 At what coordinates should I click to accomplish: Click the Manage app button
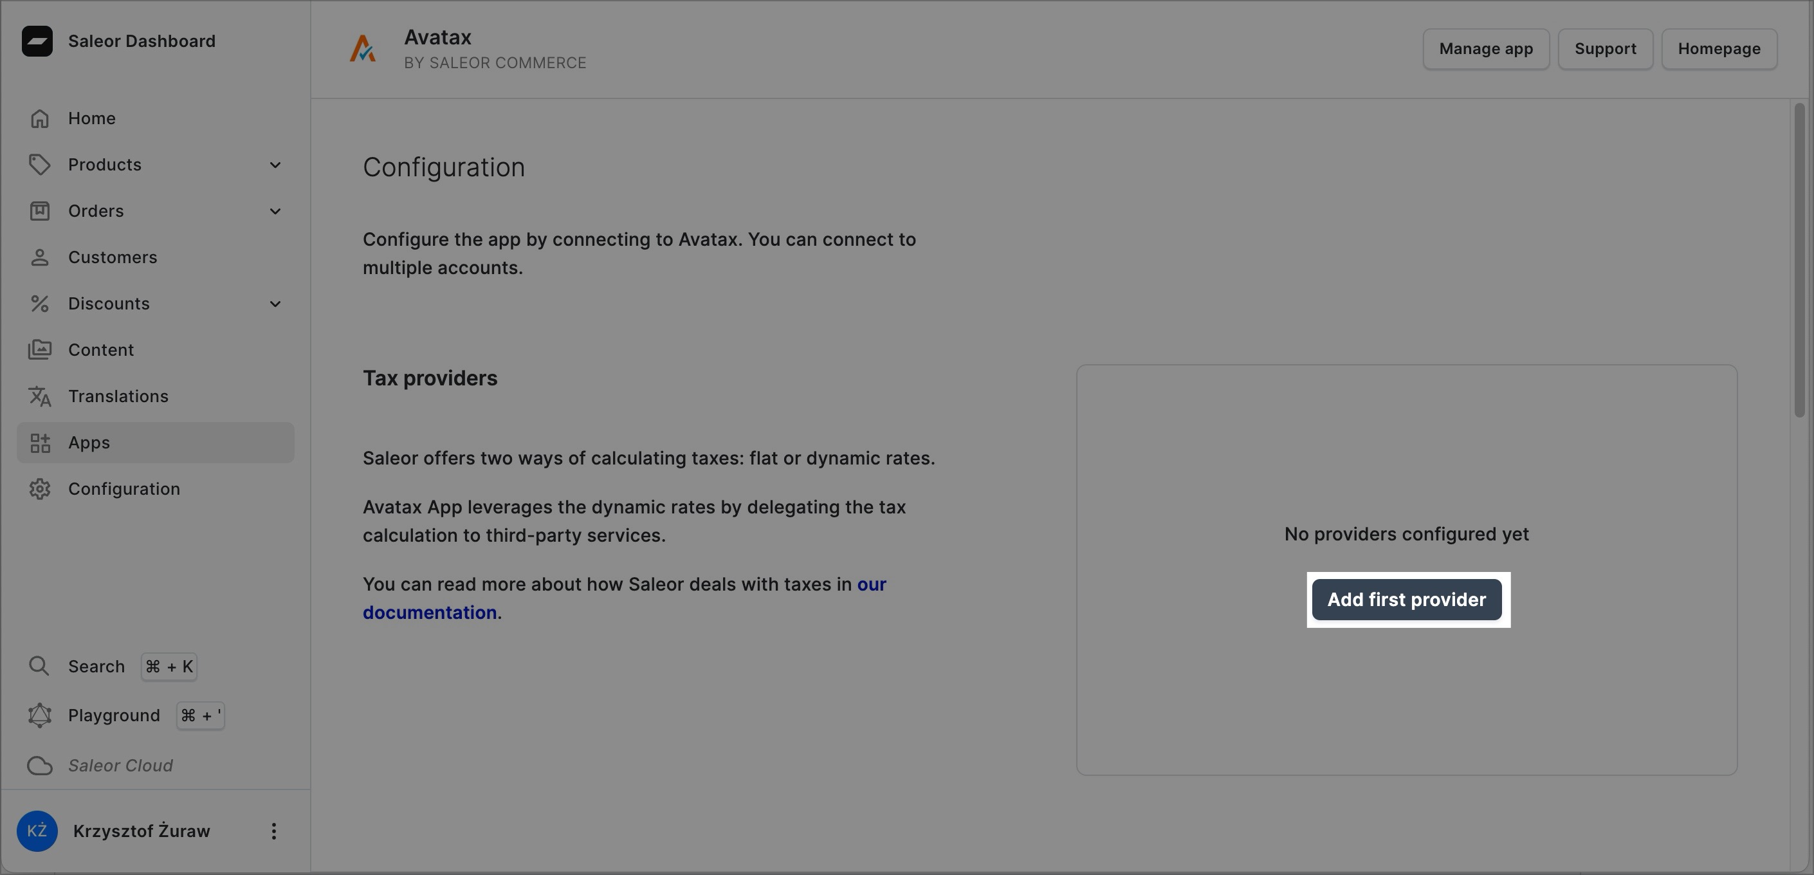coord(1486,49)
